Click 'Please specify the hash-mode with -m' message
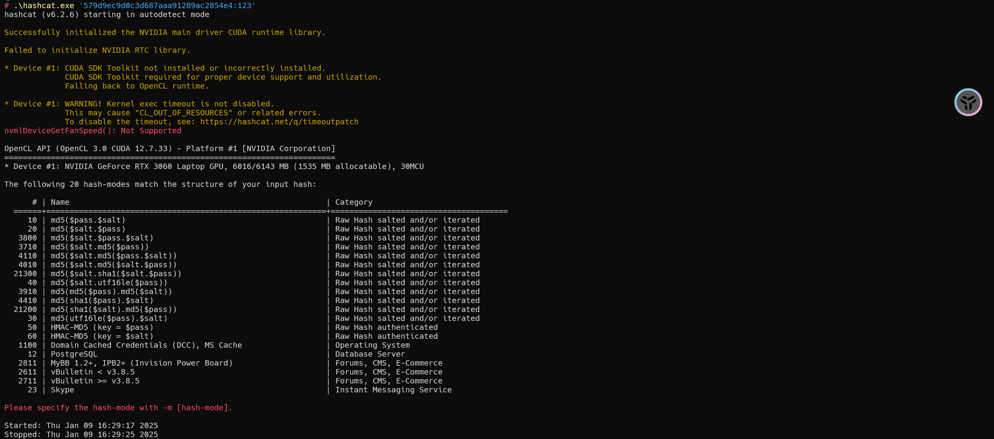This screenshot has width=994, height=439. click(118, 408)
